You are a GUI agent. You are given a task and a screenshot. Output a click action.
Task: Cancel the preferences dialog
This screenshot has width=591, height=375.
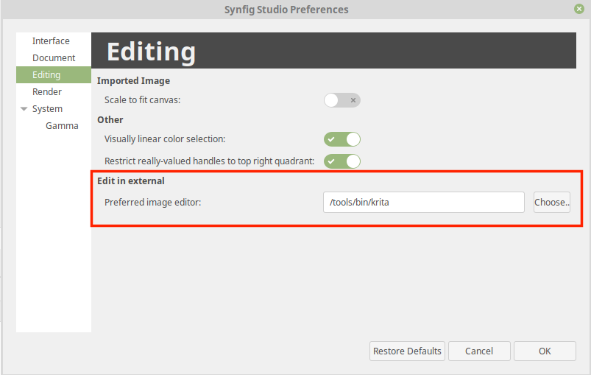pyautogui.click(x=479, y=351)
